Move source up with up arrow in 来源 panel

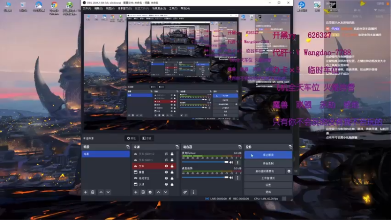pos(158,192)
